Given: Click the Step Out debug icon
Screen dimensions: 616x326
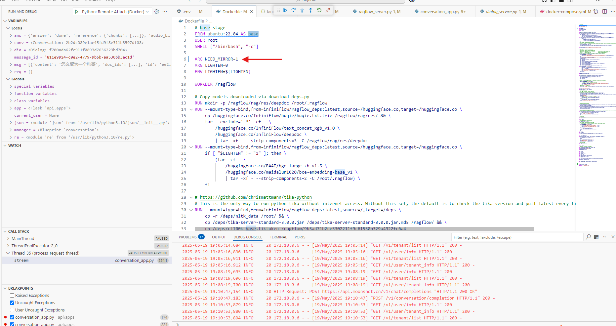Looking at the screenshot, I should pyautogui.click(x=310, y=10).
